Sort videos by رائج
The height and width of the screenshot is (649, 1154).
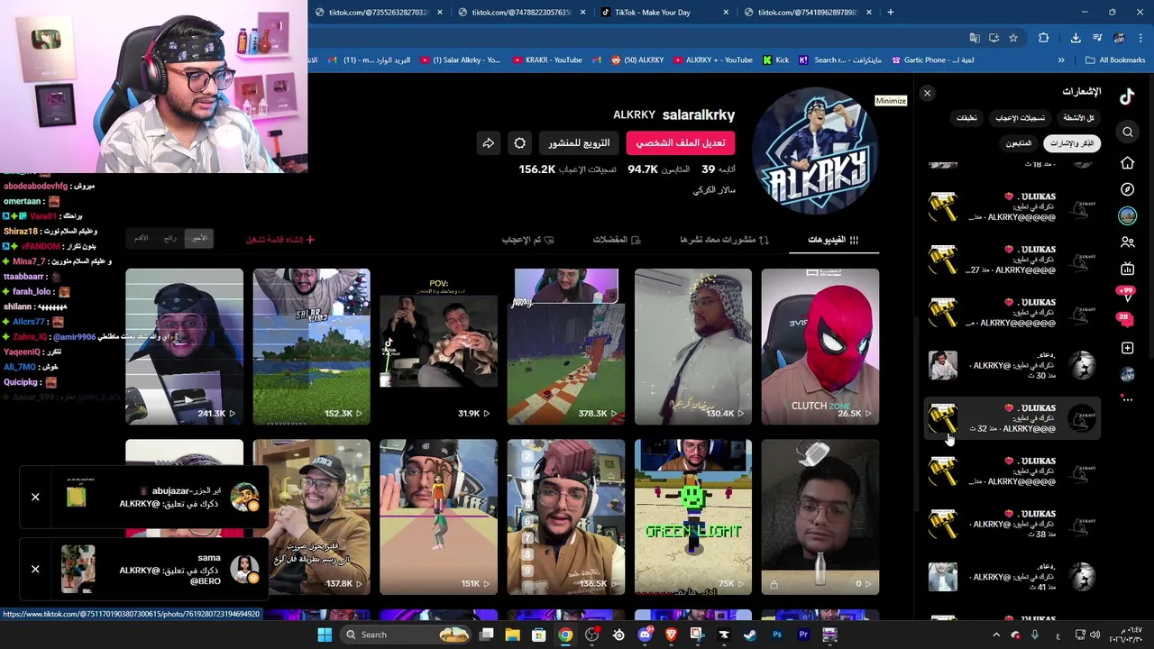pos(169,238)
